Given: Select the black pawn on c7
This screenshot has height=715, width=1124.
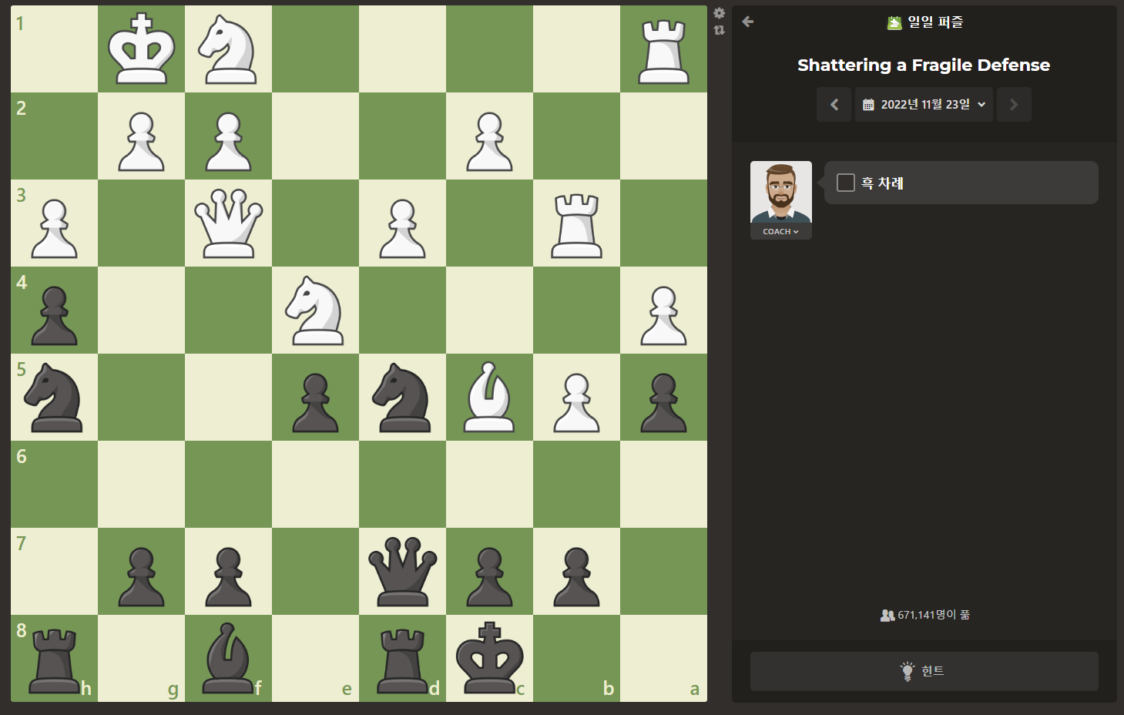Looking at the screenshot, I should (x=490, y=577).
